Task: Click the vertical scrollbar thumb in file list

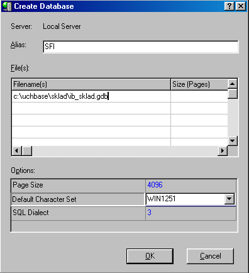Action: 232,94
